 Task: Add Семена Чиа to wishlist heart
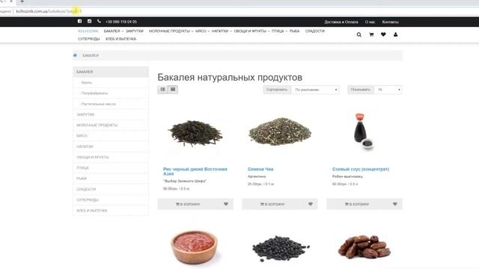point(311,204)
